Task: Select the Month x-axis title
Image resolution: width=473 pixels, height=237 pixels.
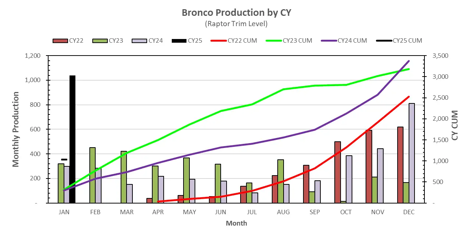Action: tap(236, 223)
